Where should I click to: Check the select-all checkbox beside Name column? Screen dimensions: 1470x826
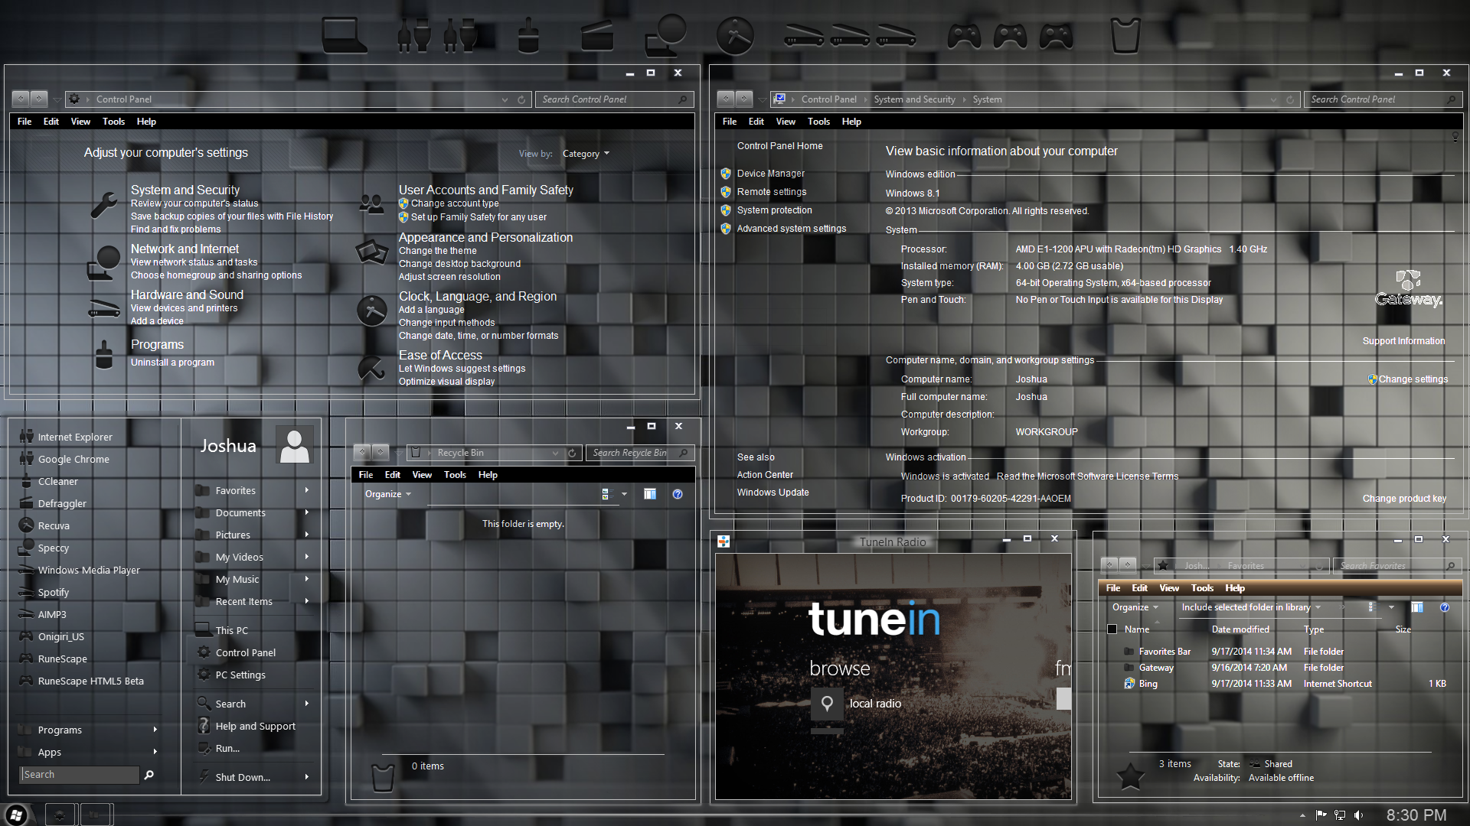pos(1112,629)
